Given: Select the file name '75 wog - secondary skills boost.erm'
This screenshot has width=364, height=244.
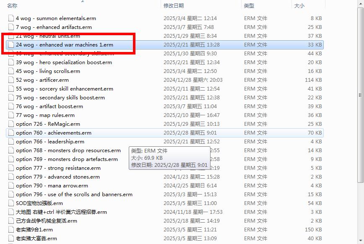Looking at the screenshot, I should point(60,98).
